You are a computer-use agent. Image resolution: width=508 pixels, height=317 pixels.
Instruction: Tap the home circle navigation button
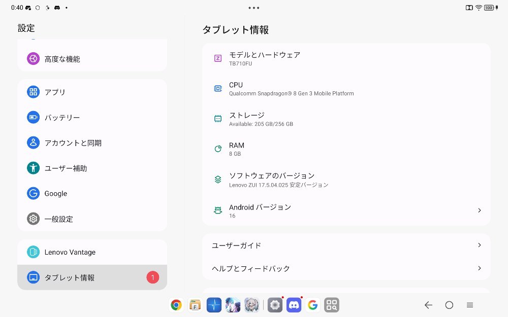449,305
